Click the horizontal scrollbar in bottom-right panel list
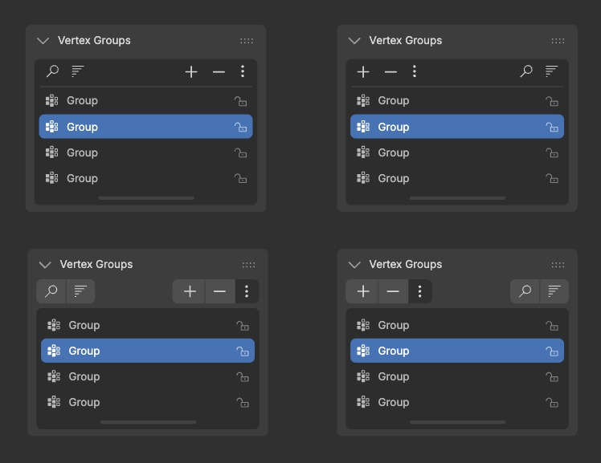This screenshot has height=463, width=601. pyautogui.click(x=457, y=422)
